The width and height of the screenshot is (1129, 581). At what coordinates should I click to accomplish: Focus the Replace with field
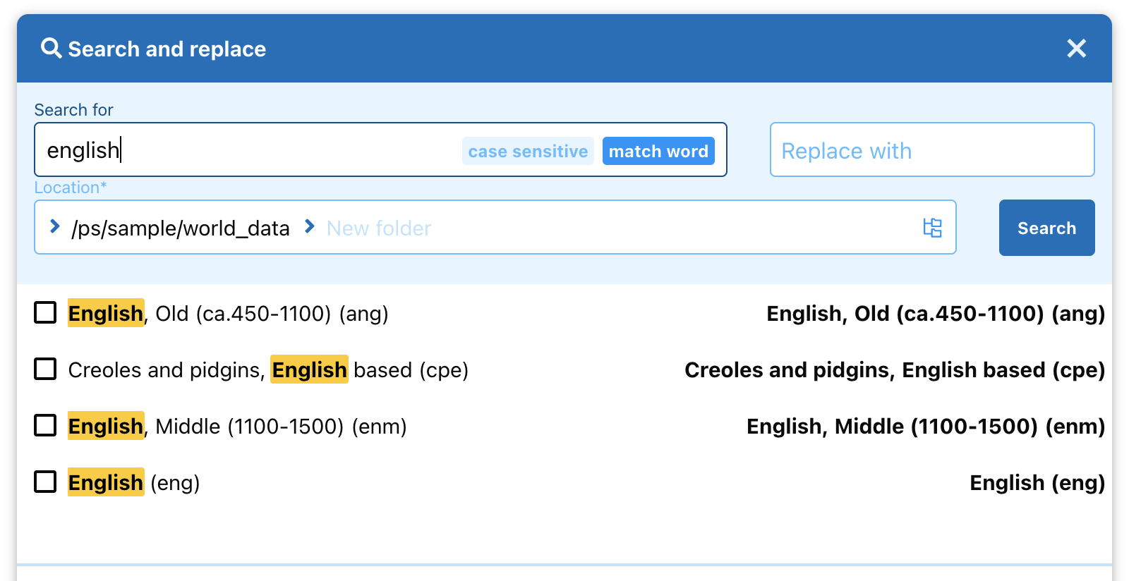click(932, 149)
